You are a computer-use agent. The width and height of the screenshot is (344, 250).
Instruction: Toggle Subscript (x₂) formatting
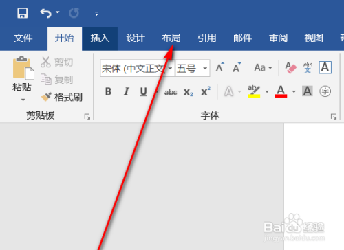188,92
